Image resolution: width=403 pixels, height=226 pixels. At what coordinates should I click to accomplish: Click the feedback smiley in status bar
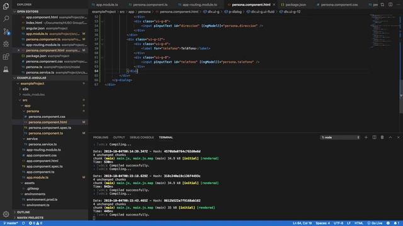point(388,223)
